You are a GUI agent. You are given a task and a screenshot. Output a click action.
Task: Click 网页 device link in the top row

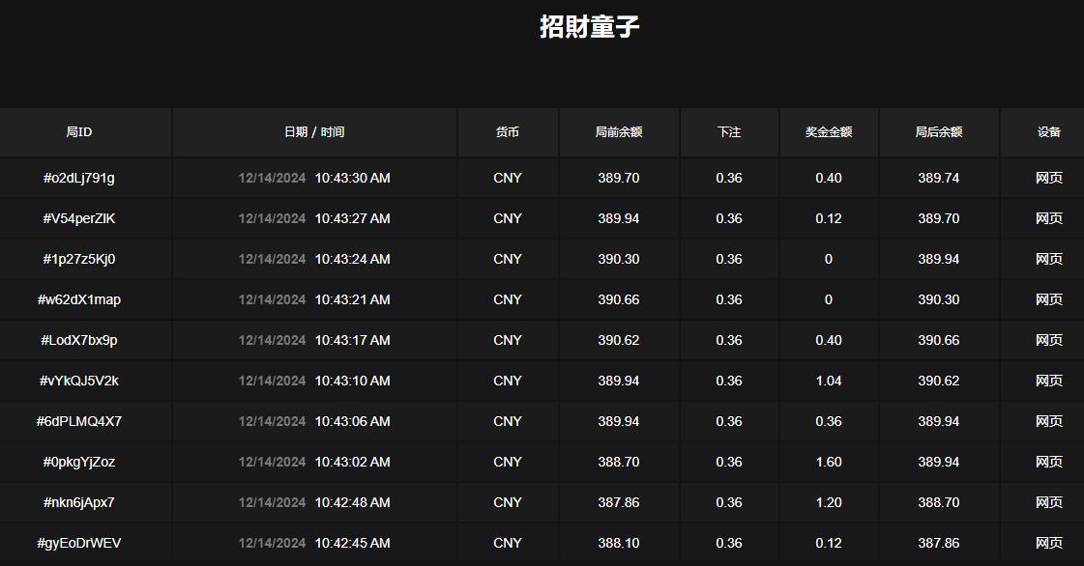(x=1047, y=178)
